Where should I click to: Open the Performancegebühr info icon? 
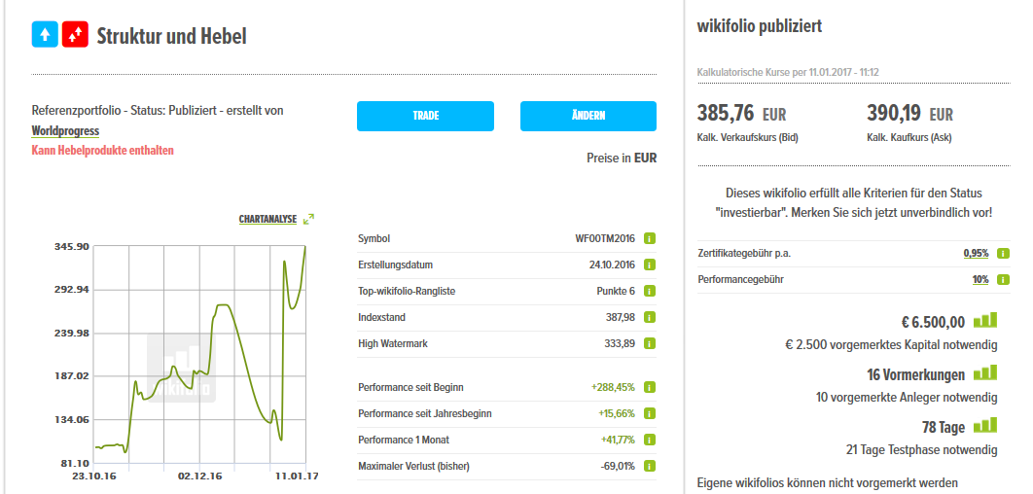[x=1003, y=279]
